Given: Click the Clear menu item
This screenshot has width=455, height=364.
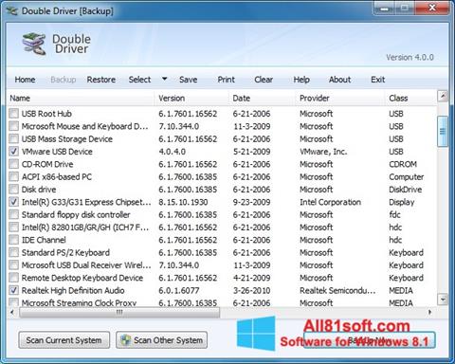Looking at the screenshot, I should (264, 80).
